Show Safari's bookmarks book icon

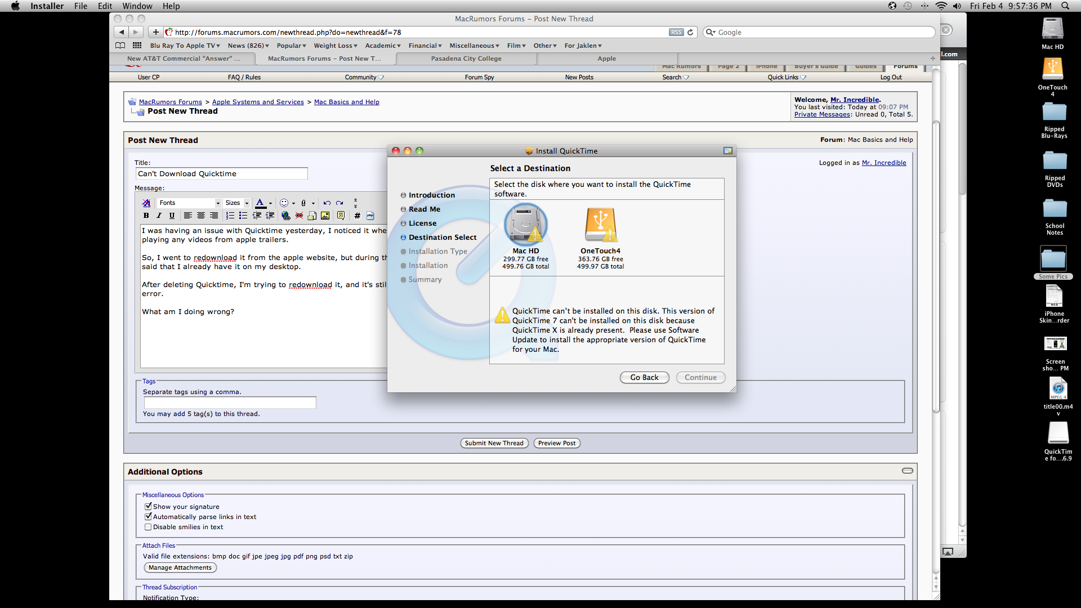[x=120, y=46]
